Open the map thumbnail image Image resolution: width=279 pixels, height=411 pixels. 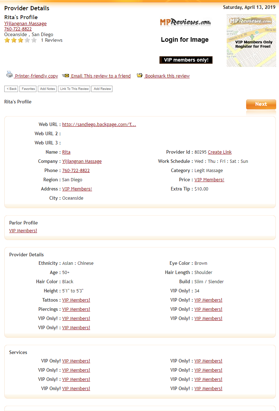point(251,41)
